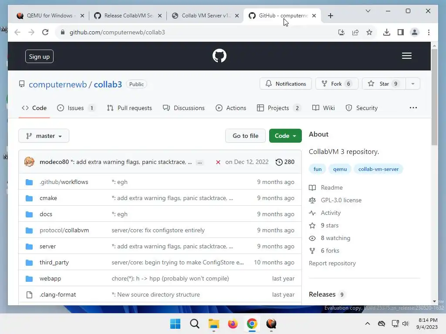Open the protocol/collabvm folder
446x334 pixels.
point(64,230)
